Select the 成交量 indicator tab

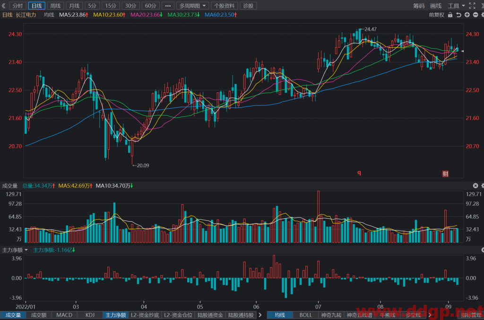tap(13, 315)
